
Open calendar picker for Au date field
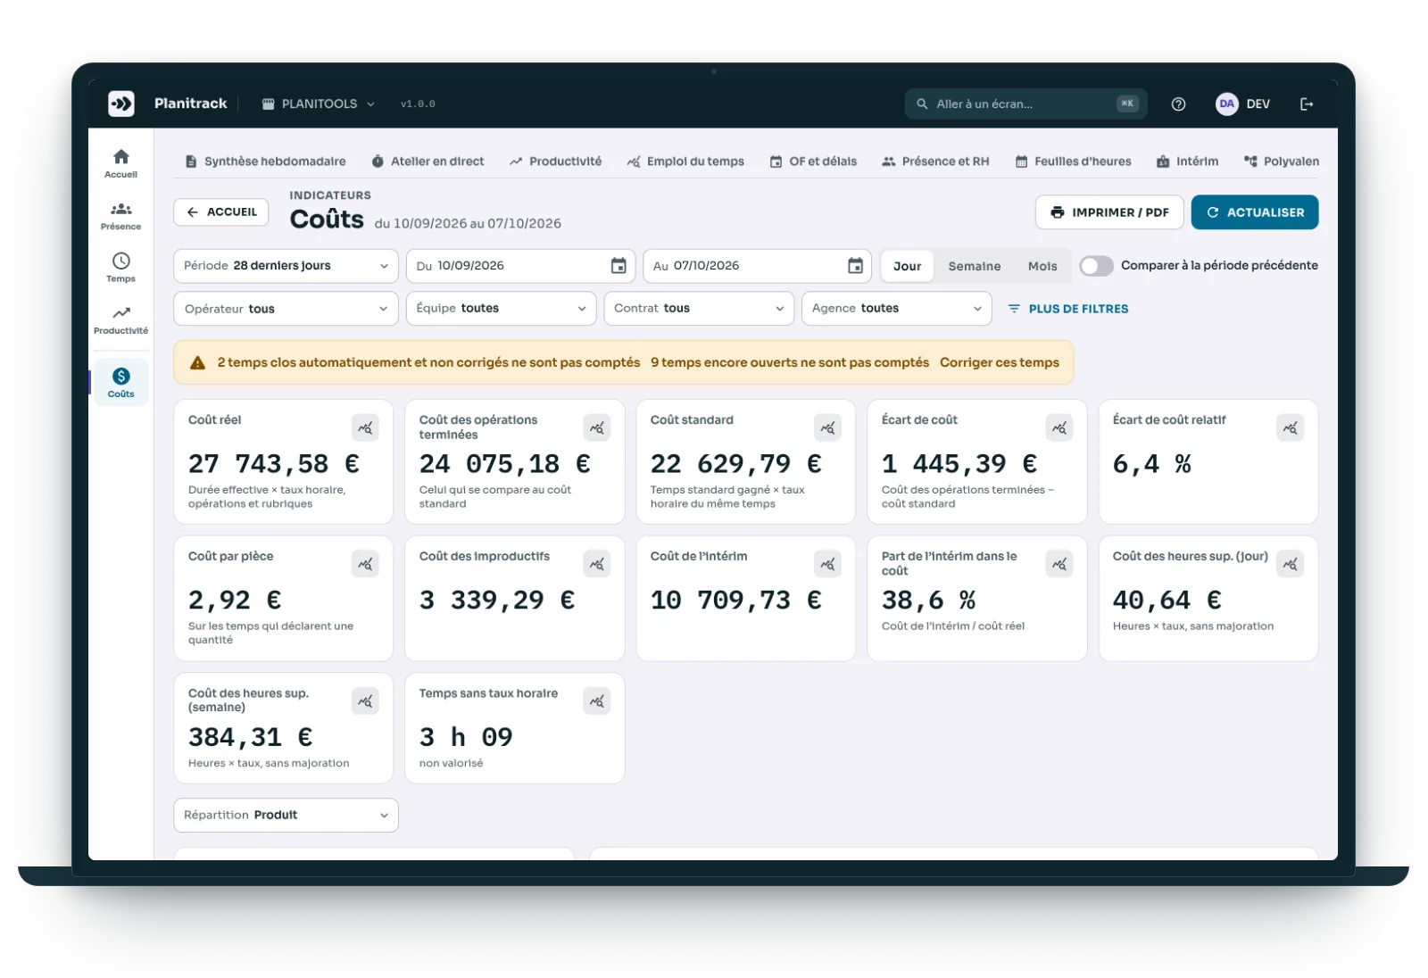[855, 266]
